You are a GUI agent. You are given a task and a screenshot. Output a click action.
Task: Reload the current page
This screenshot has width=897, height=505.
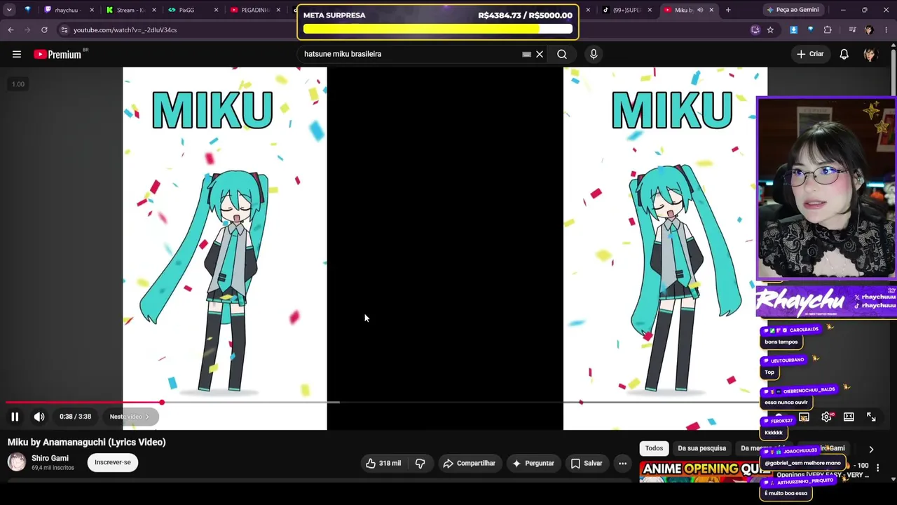pyautogui.click(x=44, y=29)
